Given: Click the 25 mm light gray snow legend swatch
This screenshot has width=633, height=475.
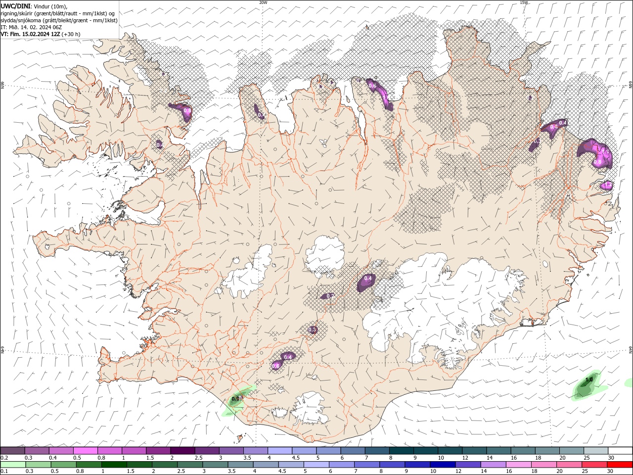Looking at the screenshot, I should (596, 450).
